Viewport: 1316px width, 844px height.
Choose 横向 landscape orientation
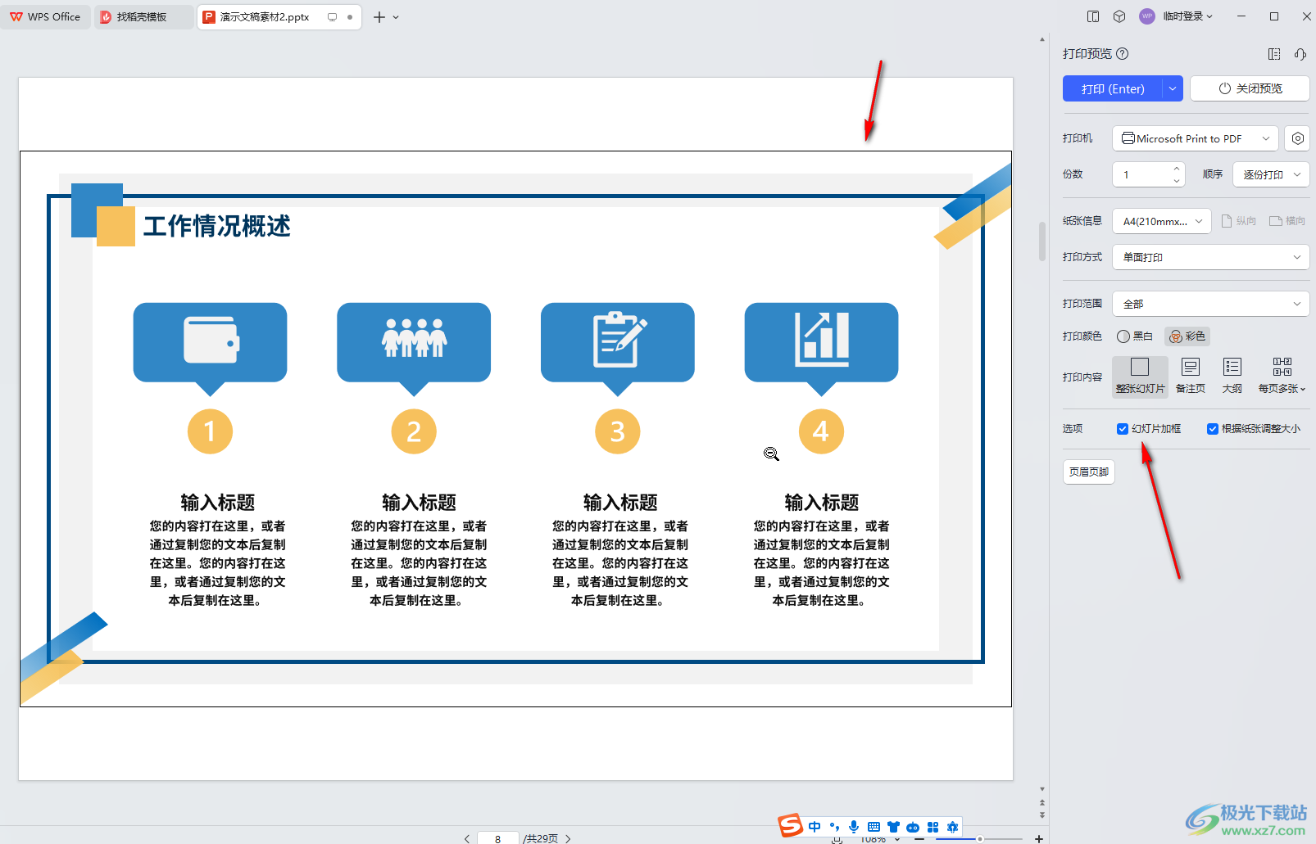tap(1287, 221)
